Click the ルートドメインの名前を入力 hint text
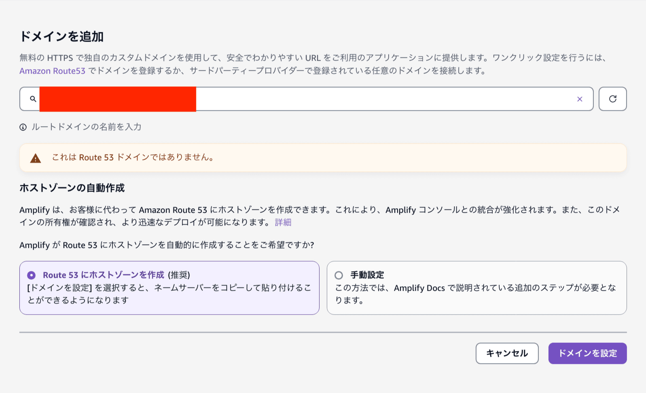Viewport: 646px width, 393px height. 87,127
